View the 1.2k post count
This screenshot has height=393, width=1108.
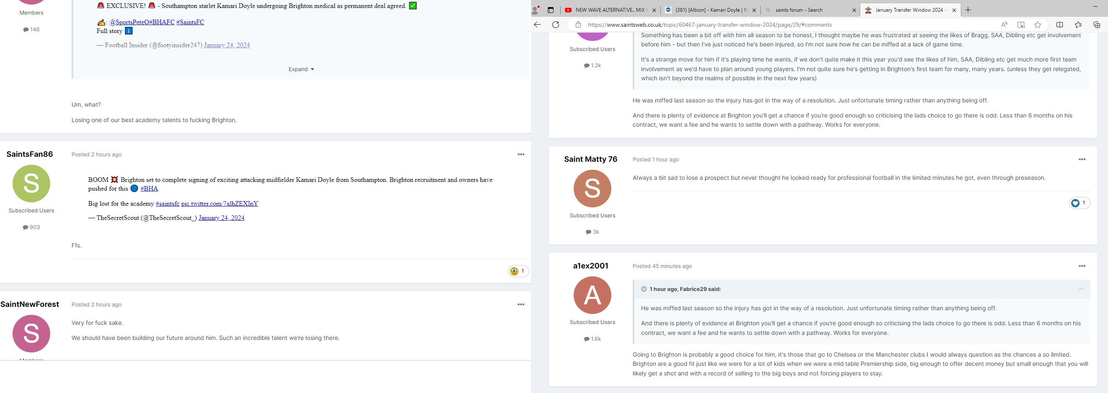point(592,65)
